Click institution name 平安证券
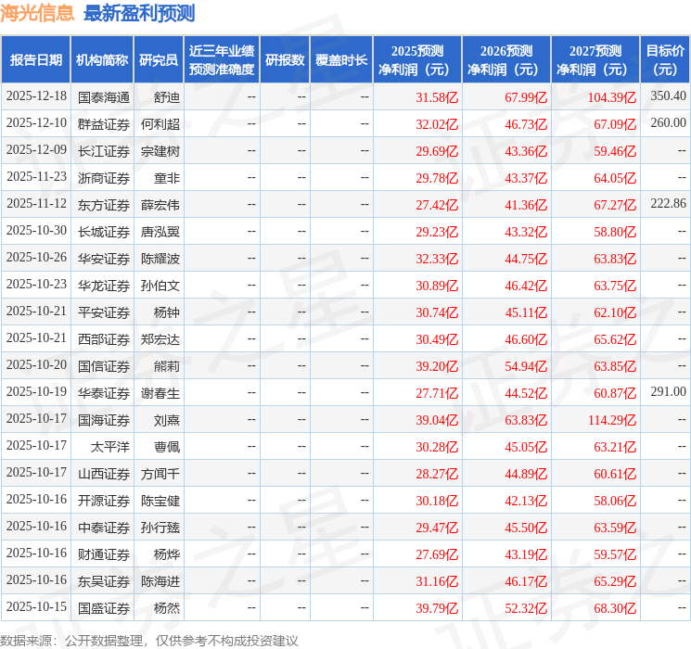This screenshot has height=649, width=691. pyautogui.click(x=104, y=312)
